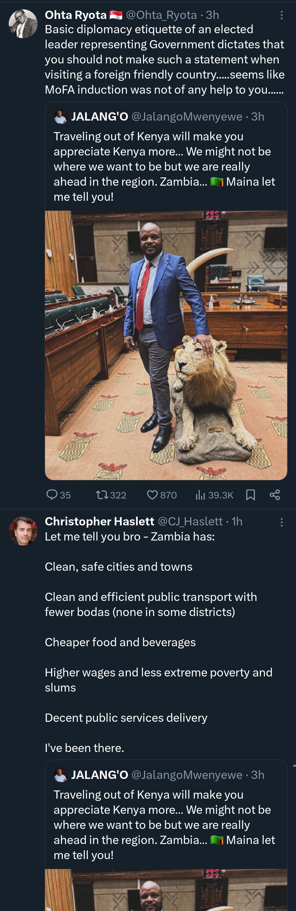Open more options on Christopher Haslett's post
This screenshot has height=911, width=296.
(281, 522)
